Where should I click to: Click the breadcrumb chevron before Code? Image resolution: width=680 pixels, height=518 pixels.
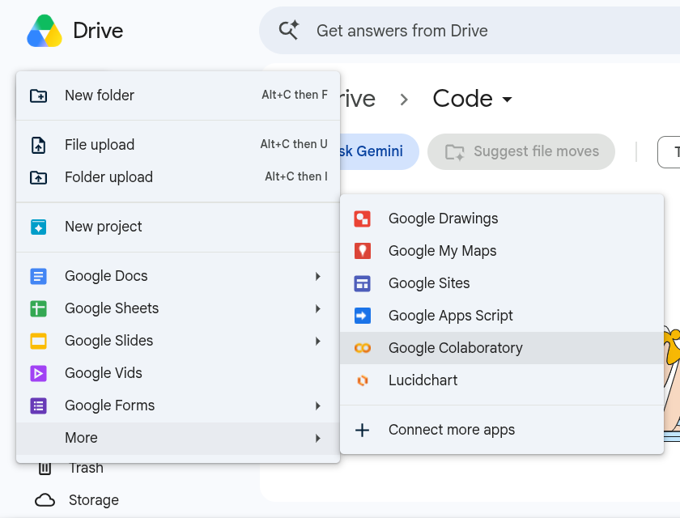click(404, 100)
